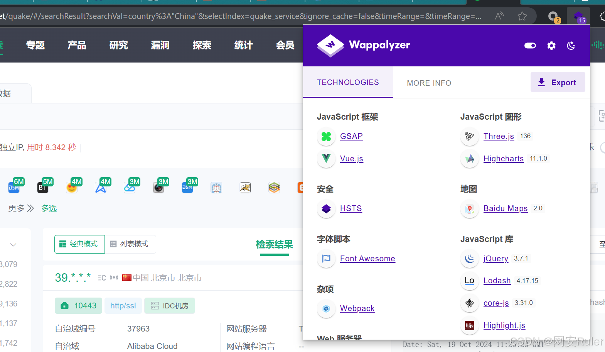Select the TECHNOLOGIES tab
Image resolution: width=605 pixels, height=352 pixels.
coord(348,82)
